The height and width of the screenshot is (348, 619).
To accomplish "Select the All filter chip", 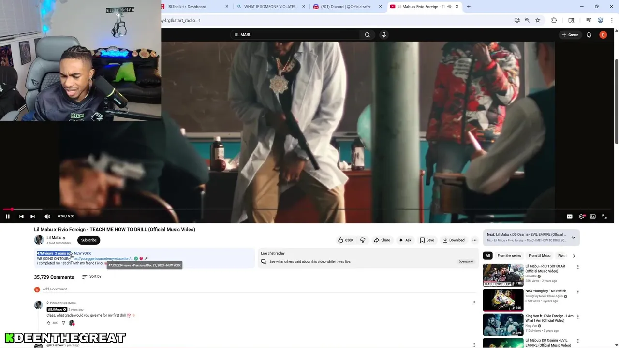I will (487, 256).
